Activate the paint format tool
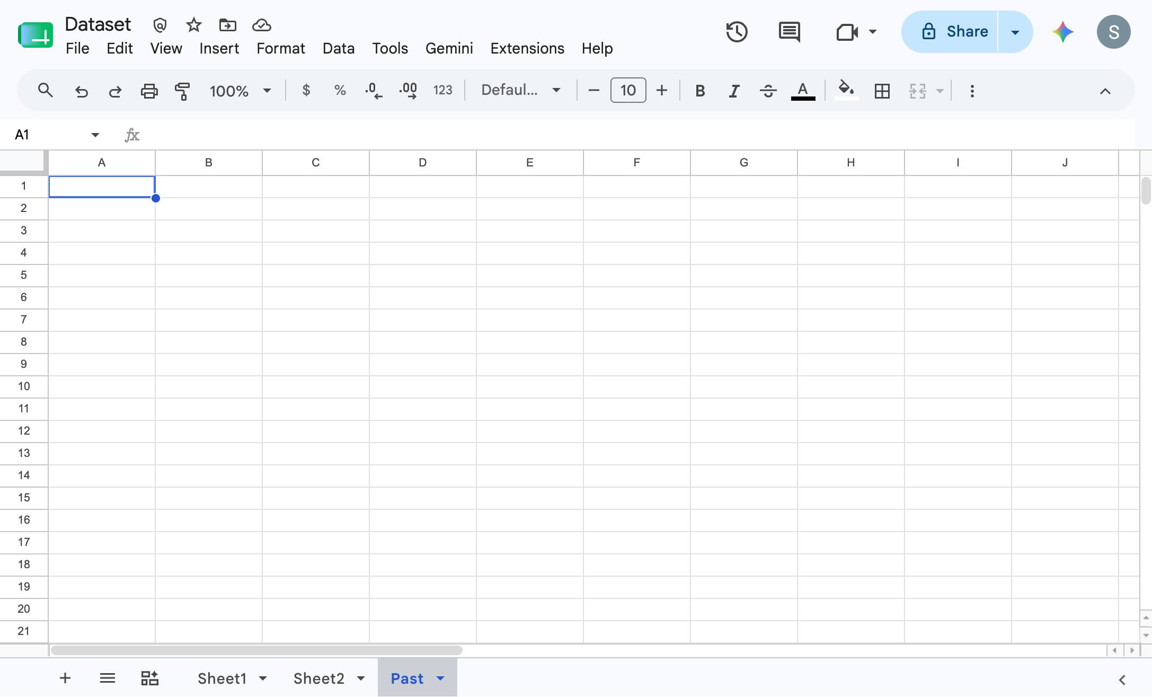The width and height of the screenshot is (1152, 697). pos(182,91)
